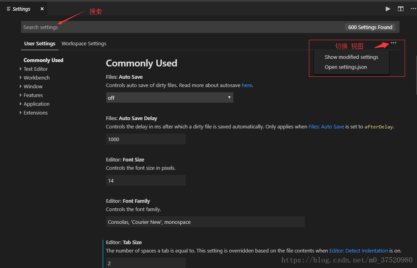Click the Settings tab file icon
Viewport: 417px width, 268px height.
(9, 9)
